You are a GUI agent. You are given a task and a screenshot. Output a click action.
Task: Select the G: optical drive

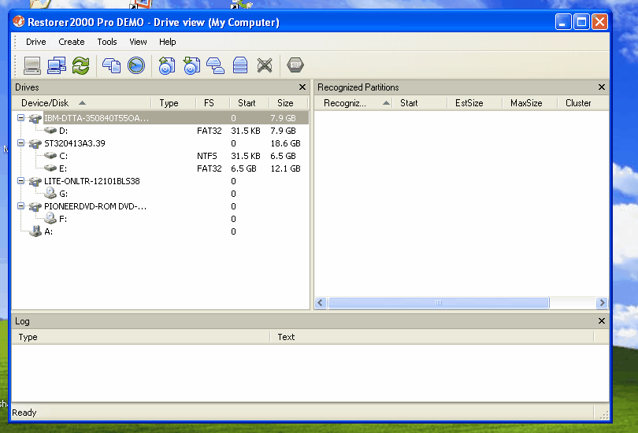point(161,194)
